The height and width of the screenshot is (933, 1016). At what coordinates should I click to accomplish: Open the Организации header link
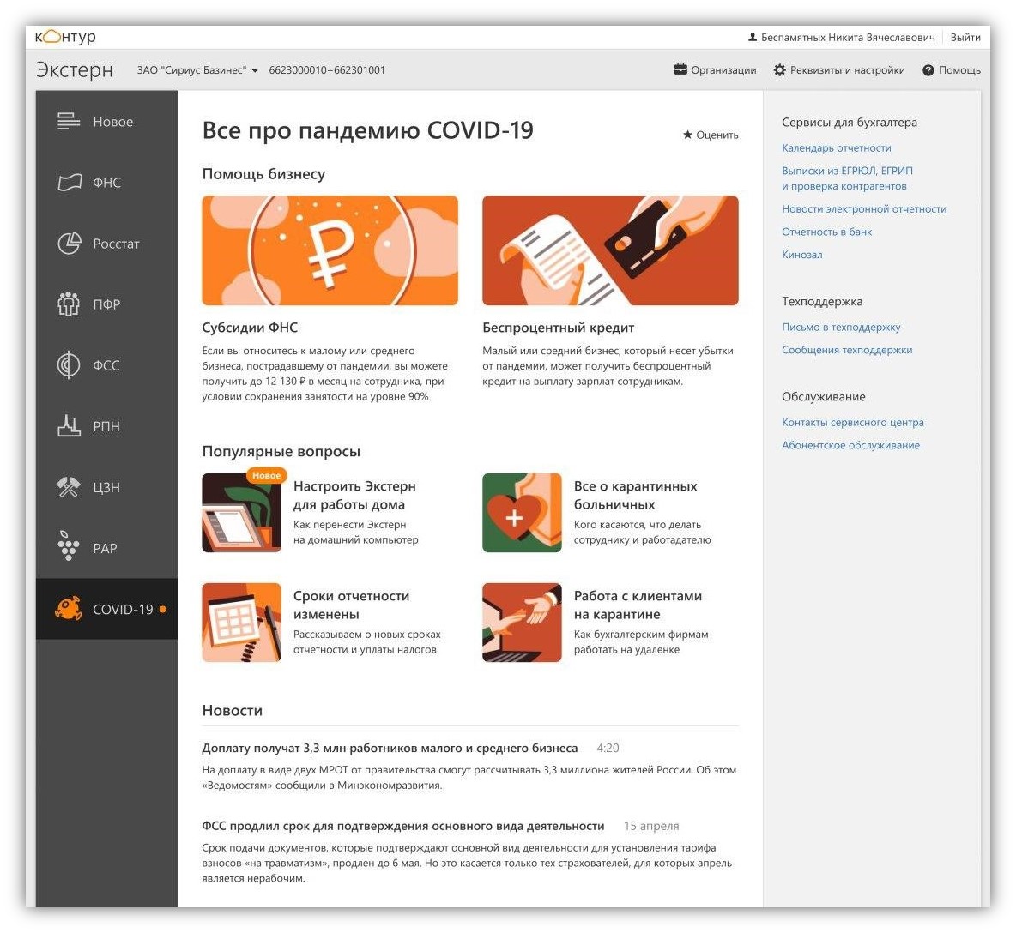click(x=716, y=70)
